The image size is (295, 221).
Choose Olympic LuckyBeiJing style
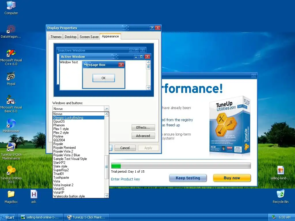click(x=78, y=118)
